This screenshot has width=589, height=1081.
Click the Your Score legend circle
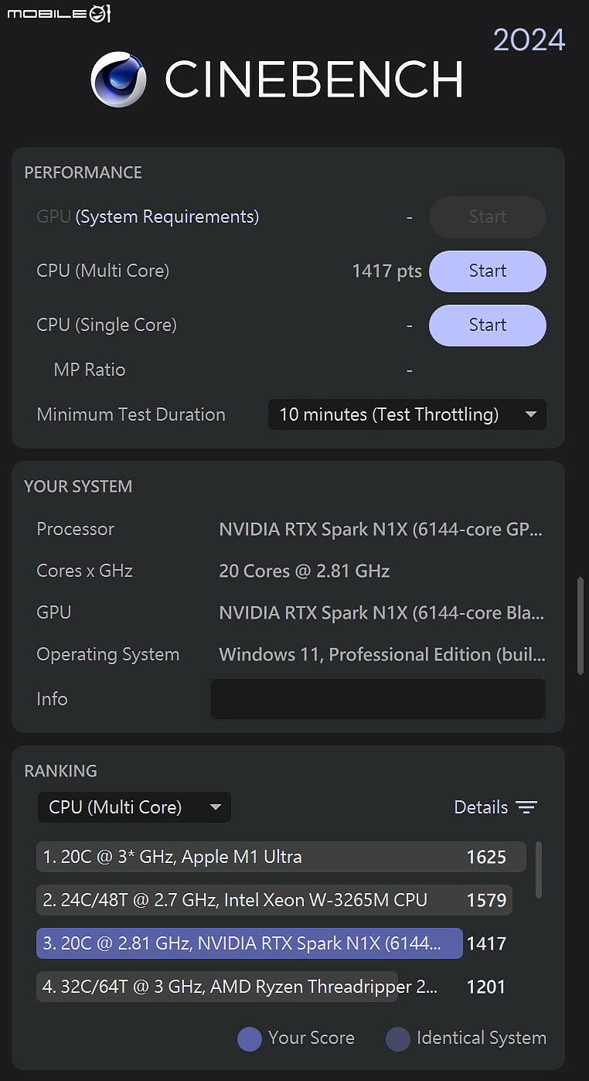tap(250, 1038)
